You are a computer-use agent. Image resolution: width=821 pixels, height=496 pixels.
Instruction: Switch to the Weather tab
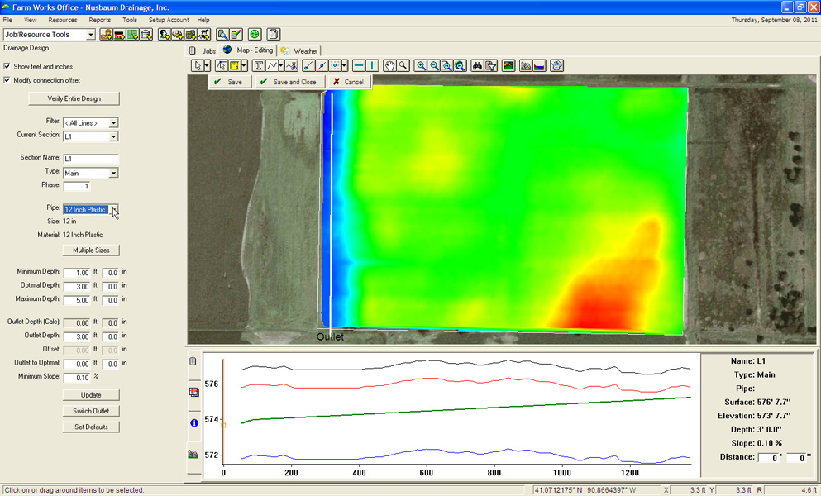(x=300, y=50)
